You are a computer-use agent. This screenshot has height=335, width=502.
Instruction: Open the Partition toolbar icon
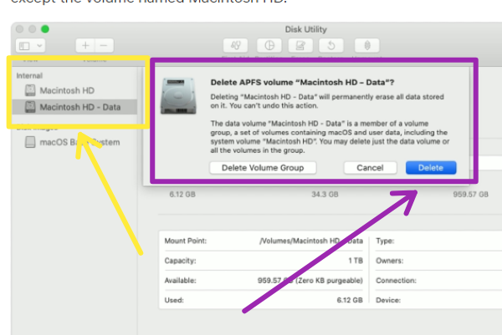click(269, 45)
